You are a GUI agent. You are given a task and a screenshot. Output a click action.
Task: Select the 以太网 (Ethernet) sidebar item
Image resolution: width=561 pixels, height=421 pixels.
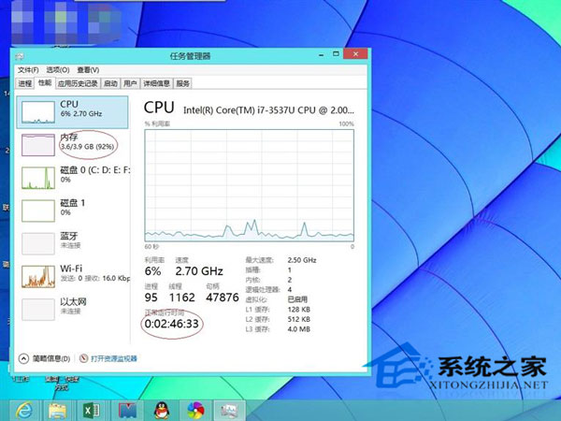tap(72, 309)
